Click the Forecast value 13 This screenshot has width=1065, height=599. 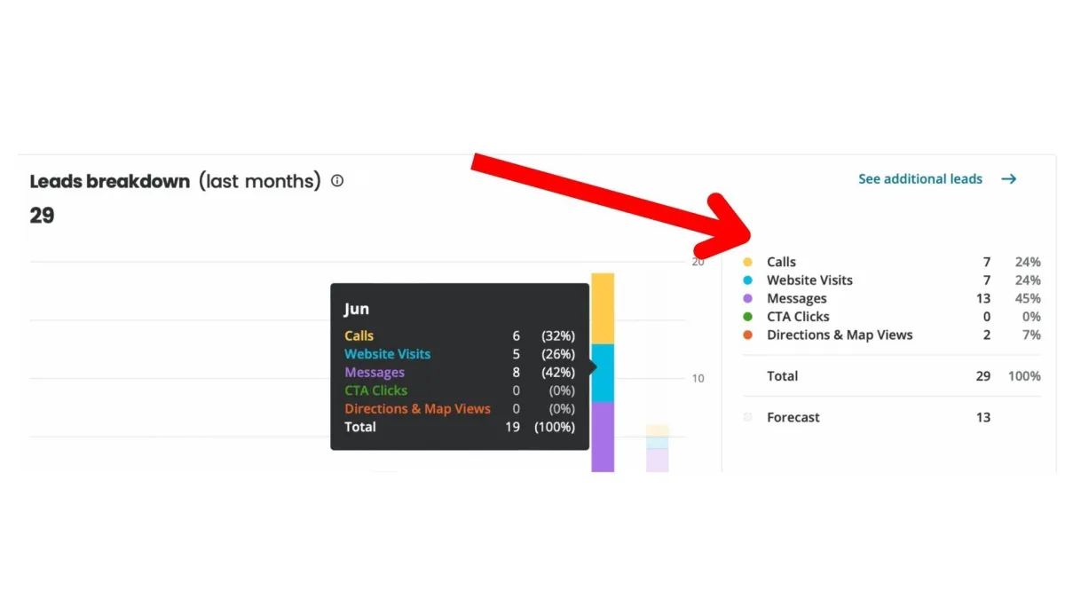coord(983,417)
